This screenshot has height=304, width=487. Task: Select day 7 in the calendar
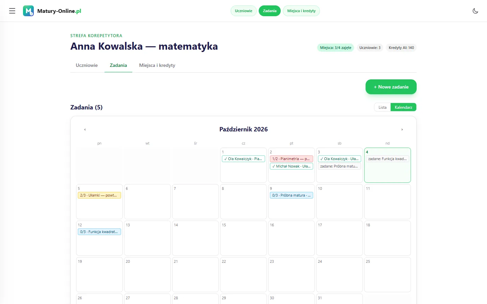pyautogui.click(x=195, y=202)
